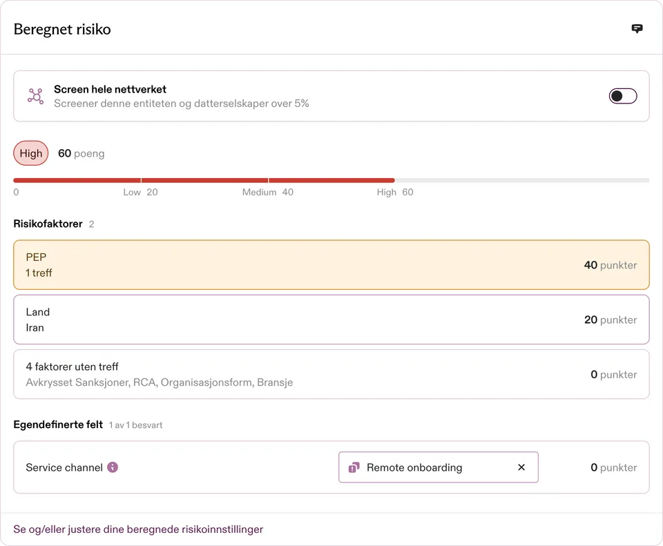The height and width of the screenshot is (546, 663).
Task: Click the High 60 threshold label
Action: click(x=395, y=193)
